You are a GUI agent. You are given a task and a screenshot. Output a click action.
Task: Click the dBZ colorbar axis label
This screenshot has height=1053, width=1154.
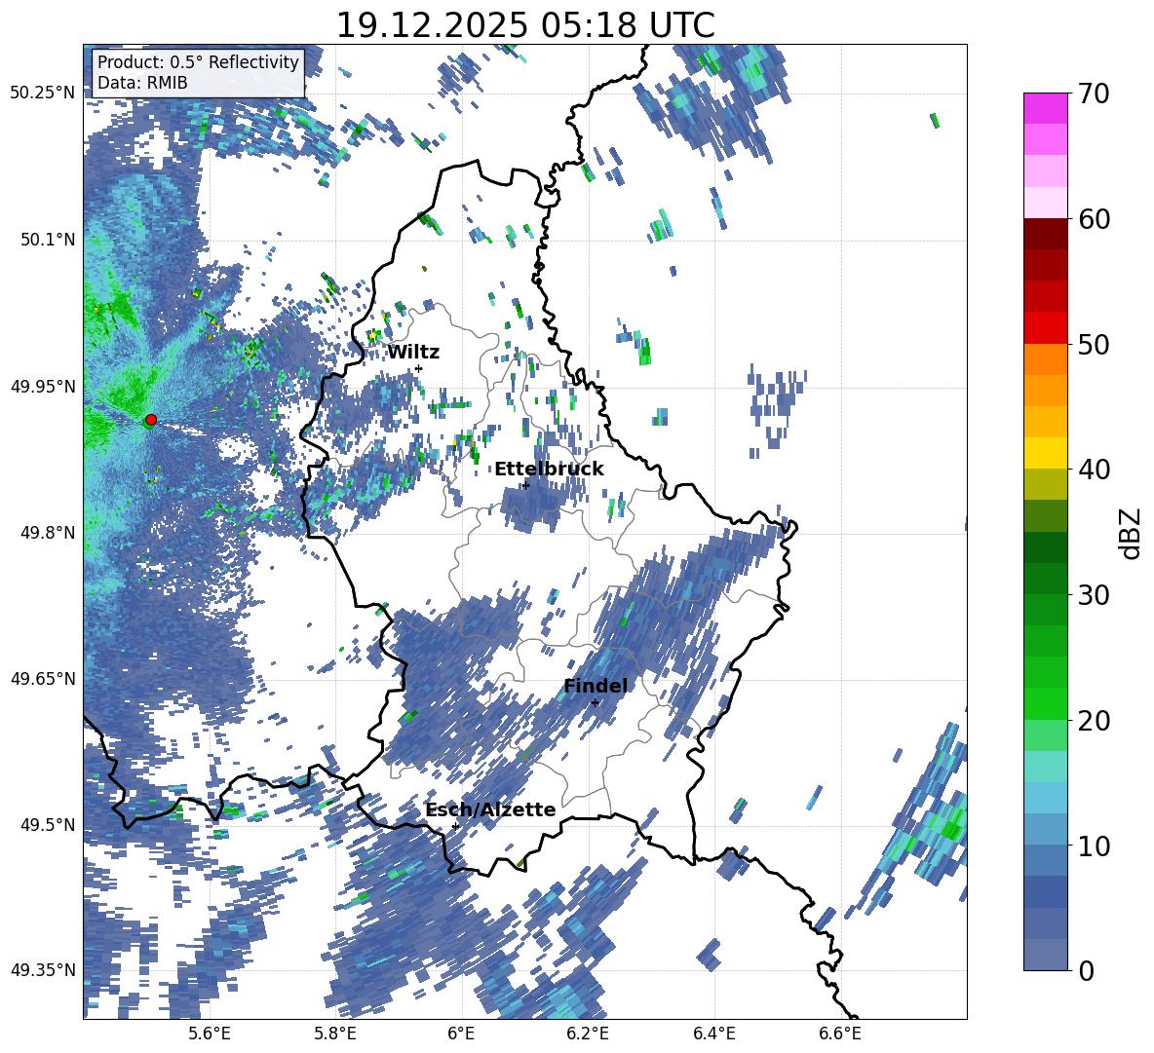1129,533
